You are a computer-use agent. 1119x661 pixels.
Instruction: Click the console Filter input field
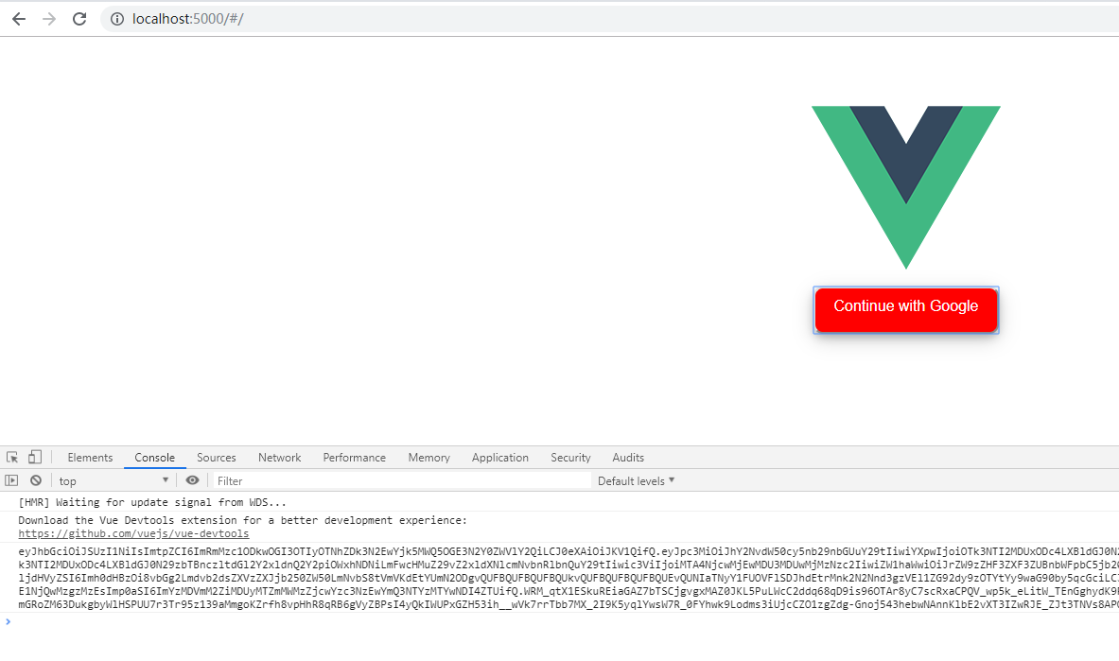(x=402, y=481)
